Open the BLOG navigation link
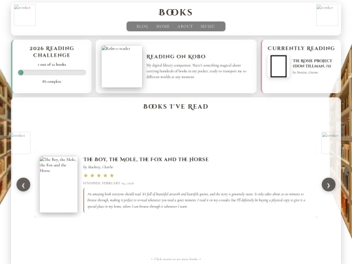Viewport: 352px width, 264px height. pyautogui.click(x=142, y=27)
